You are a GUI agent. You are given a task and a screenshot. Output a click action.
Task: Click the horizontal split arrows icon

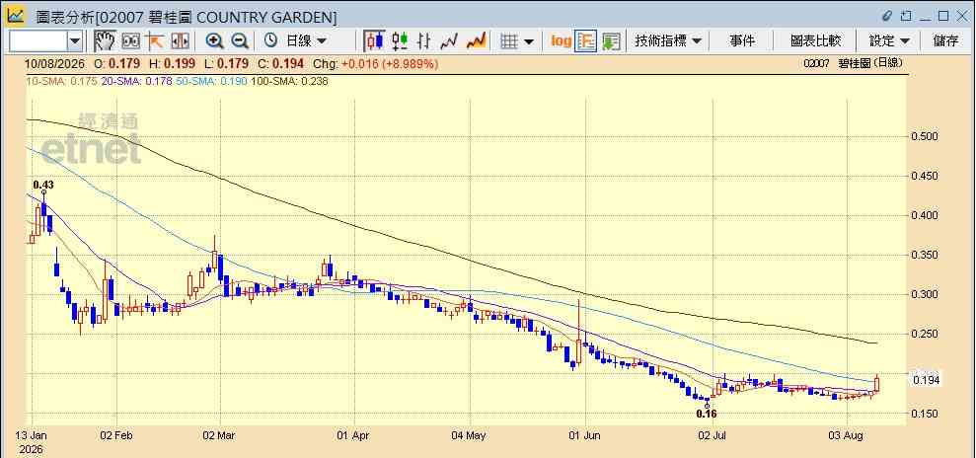coord(180,41)
